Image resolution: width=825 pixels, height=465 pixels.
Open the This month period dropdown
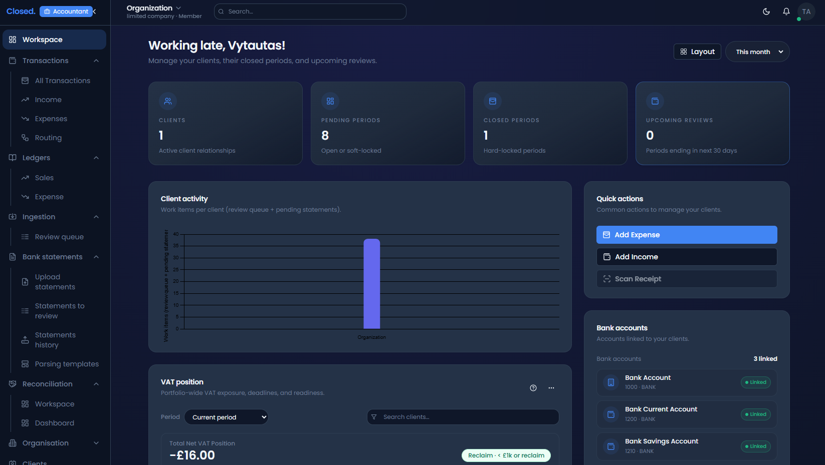click(757, 52)
